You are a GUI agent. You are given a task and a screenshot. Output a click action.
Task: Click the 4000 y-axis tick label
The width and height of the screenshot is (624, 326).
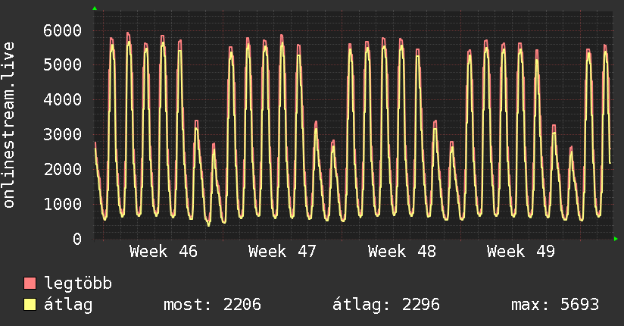point(61,100)
